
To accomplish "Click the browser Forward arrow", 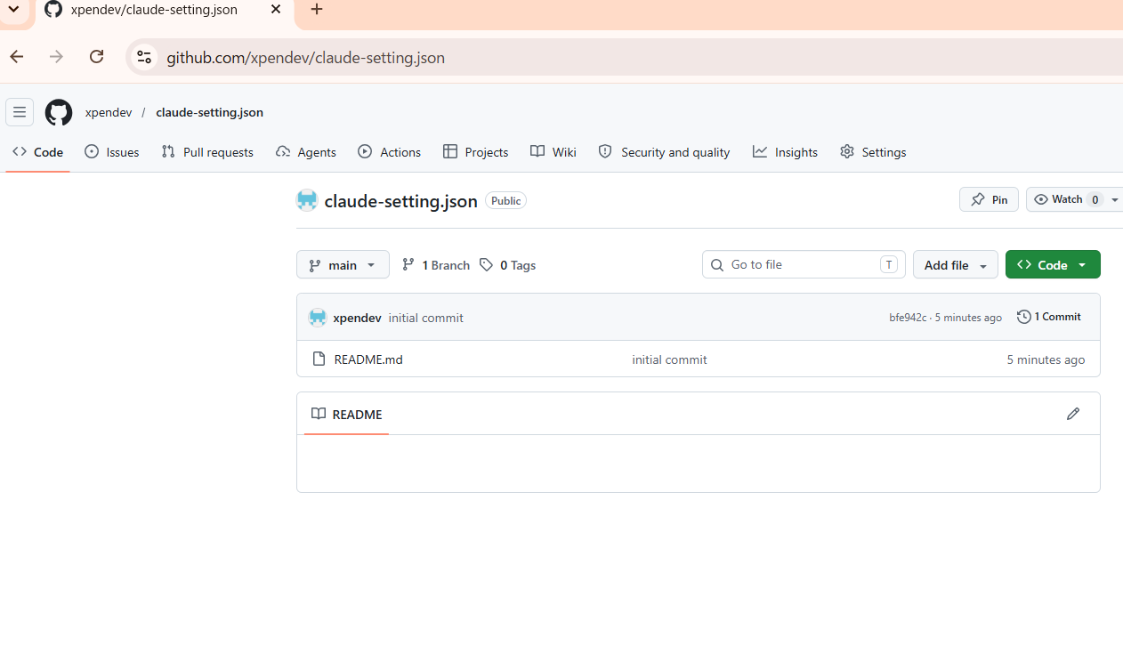I will click(x=56, y=57).
